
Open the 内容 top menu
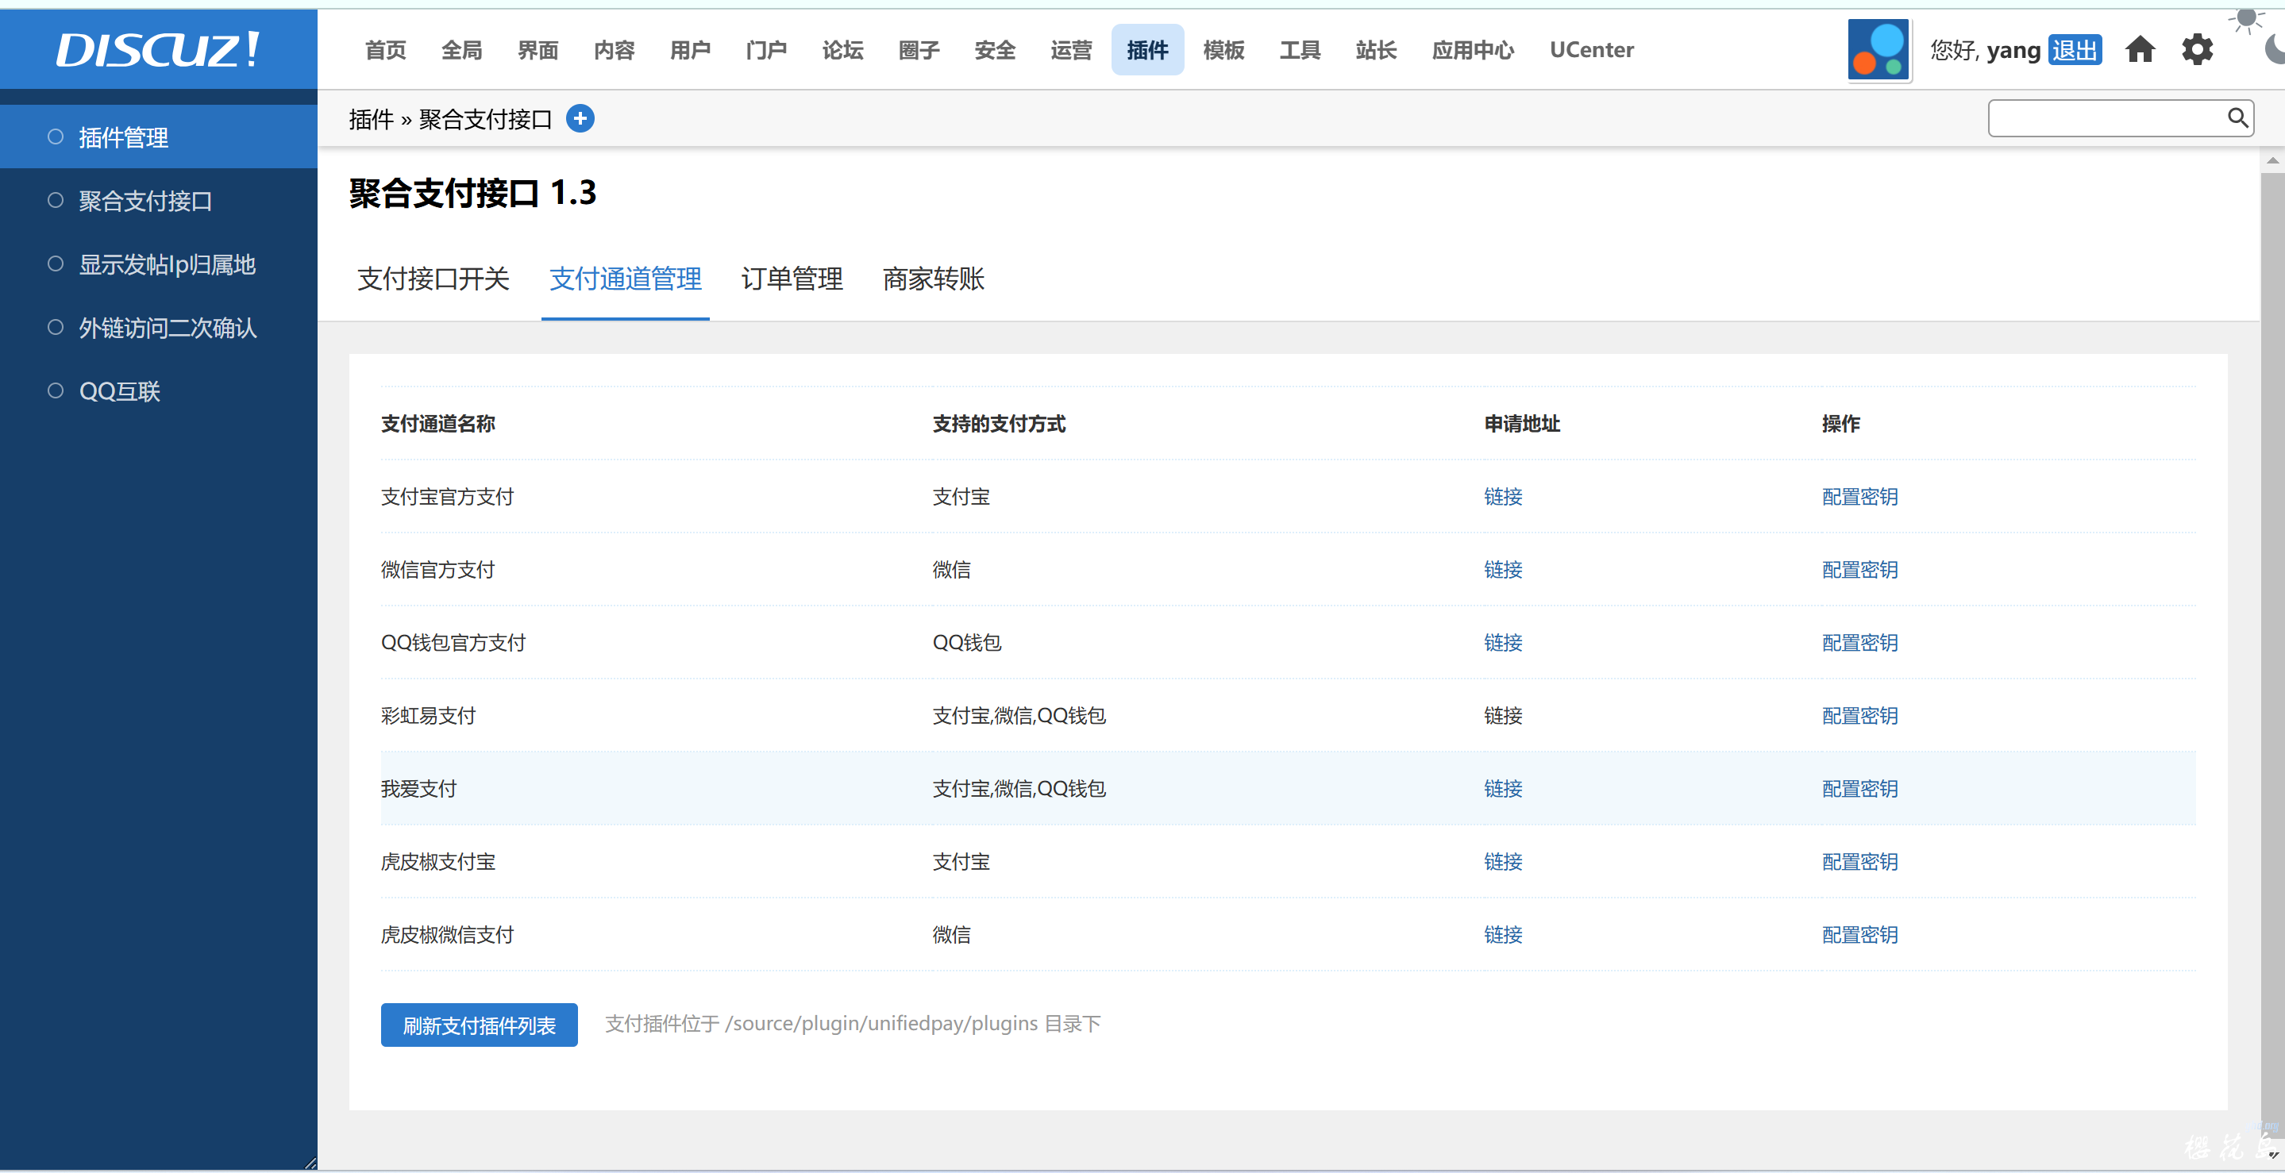point(615,51)
